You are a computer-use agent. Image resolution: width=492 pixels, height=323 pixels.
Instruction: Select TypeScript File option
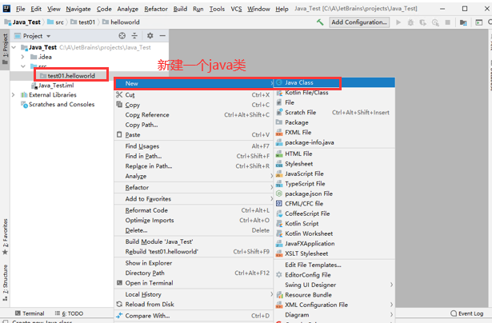(334, 184)
